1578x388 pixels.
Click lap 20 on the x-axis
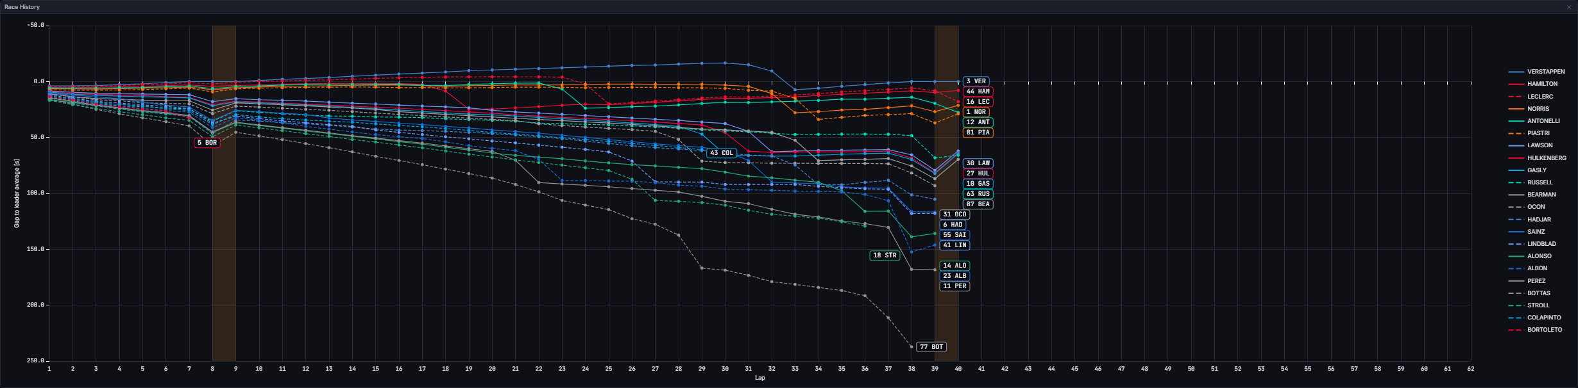[492, 369]
